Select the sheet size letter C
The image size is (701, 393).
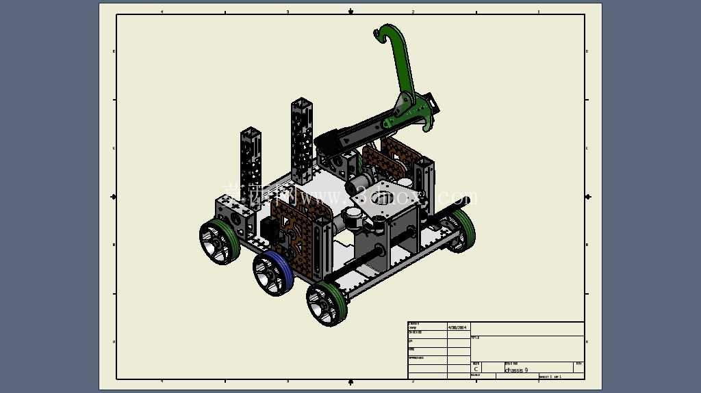476,369
